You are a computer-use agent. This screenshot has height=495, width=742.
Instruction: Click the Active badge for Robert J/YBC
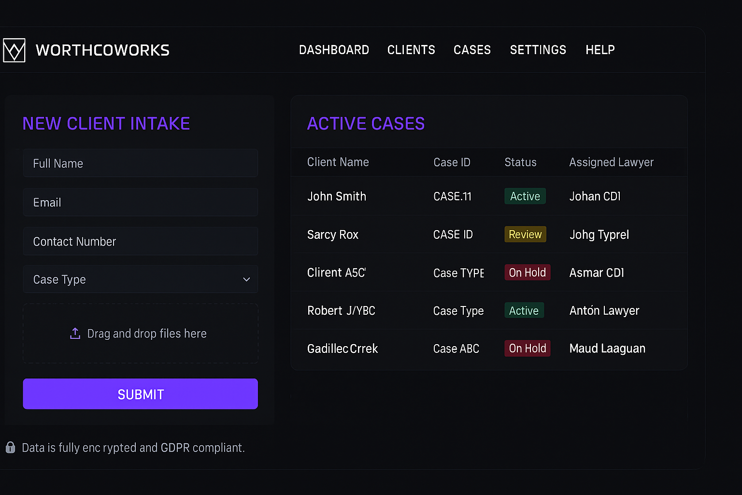point(524,310)
